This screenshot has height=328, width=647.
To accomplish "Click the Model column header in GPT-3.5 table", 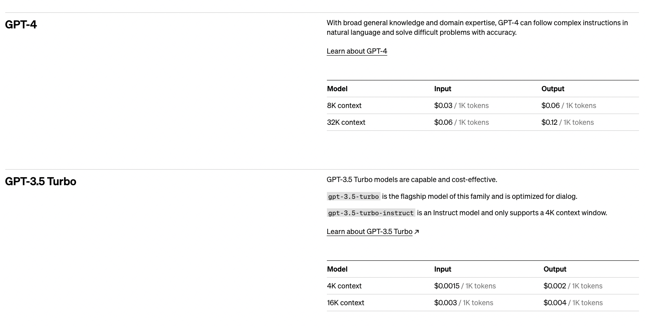I will tap(337, 269).
